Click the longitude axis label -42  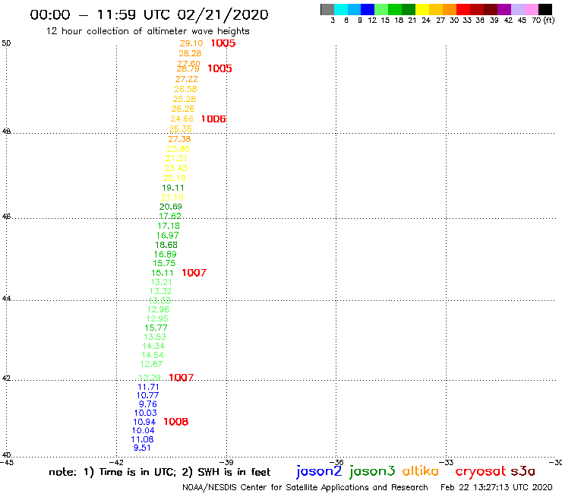(116, 462)
